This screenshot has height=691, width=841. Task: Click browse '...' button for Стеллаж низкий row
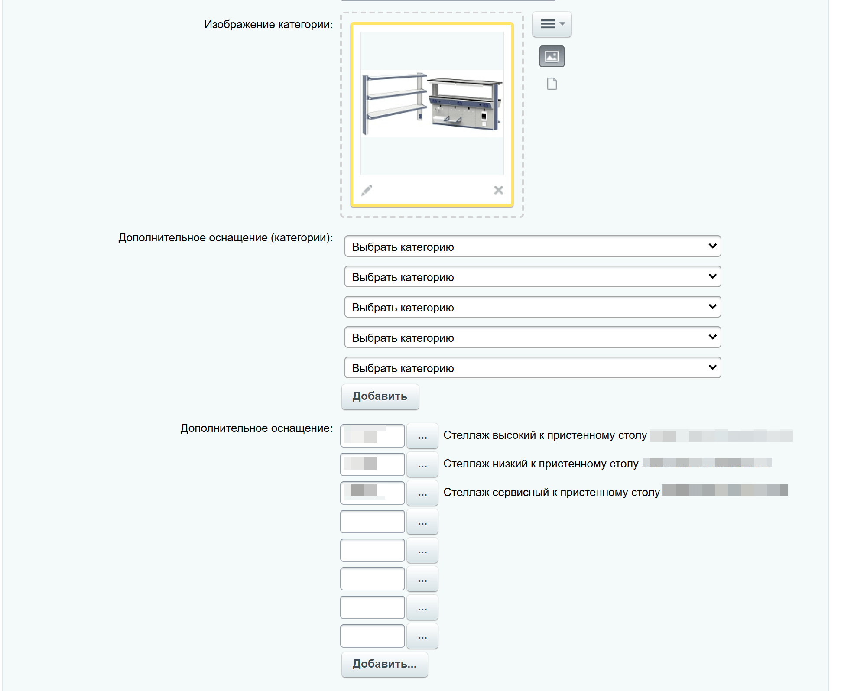(x=422, y=464)
